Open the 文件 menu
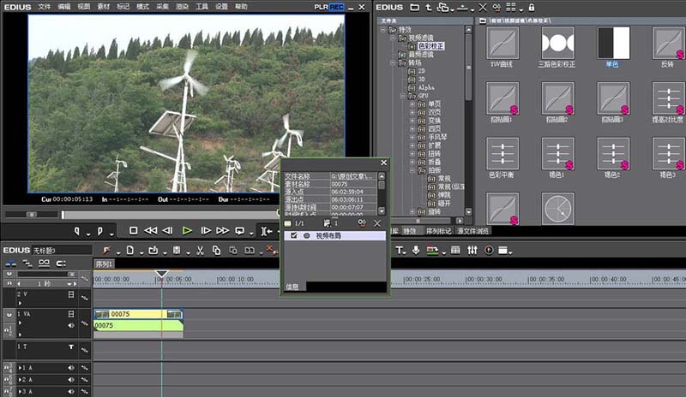Screen dimensions: 686x397 pyautogui.click(x=45, y=7)
